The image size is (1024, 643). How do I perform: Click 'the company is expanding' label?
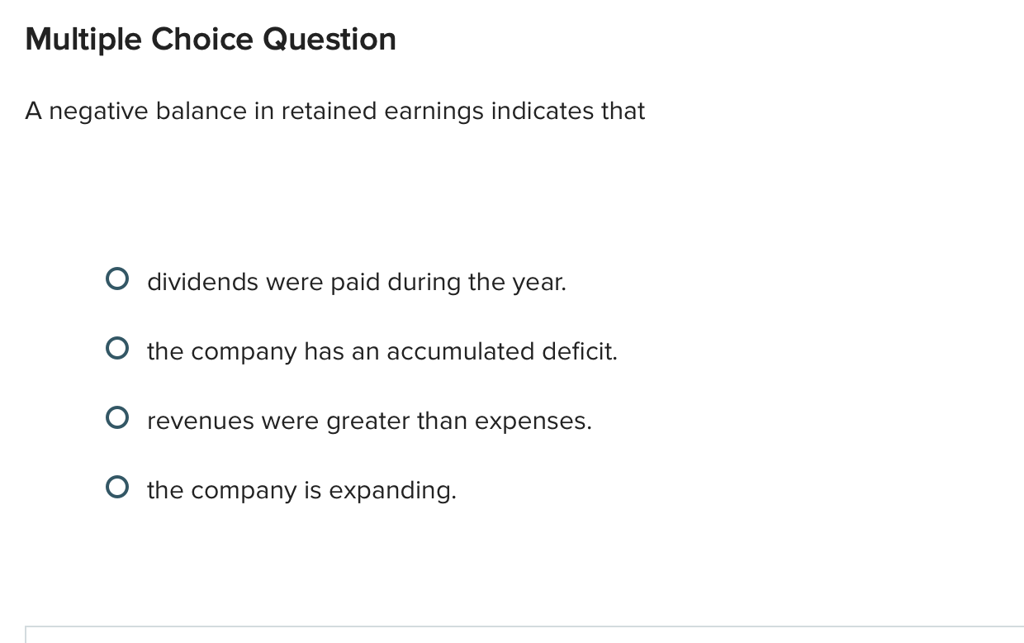[x=301, y=490]
